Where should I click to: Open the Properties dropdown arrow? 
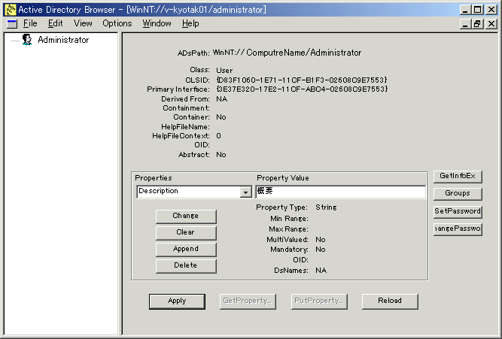(245, 192)
